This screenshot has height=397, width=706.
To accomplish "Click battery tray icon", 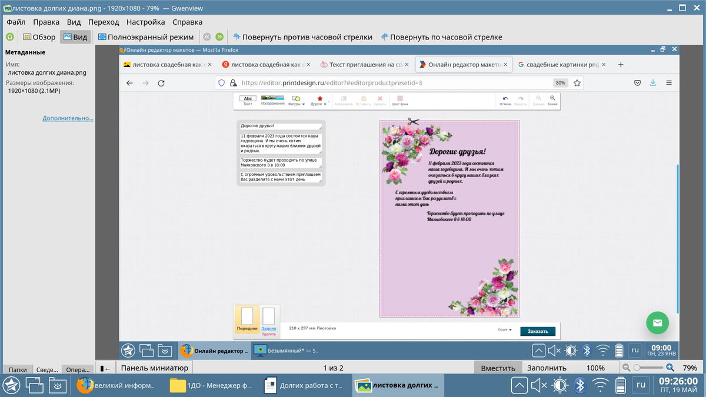I will (620, 386).
